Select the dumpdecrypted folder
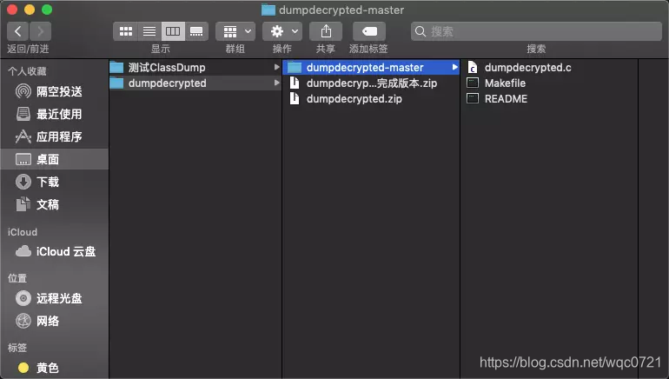Viewport: 669px width, 379px height. (195, 83)
